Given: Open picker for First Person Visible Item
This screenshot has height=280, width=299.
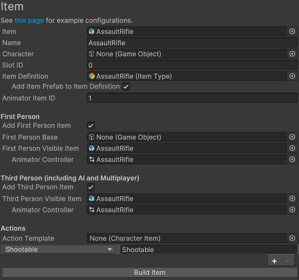Looking at the screenshot, I should [292, 148].
